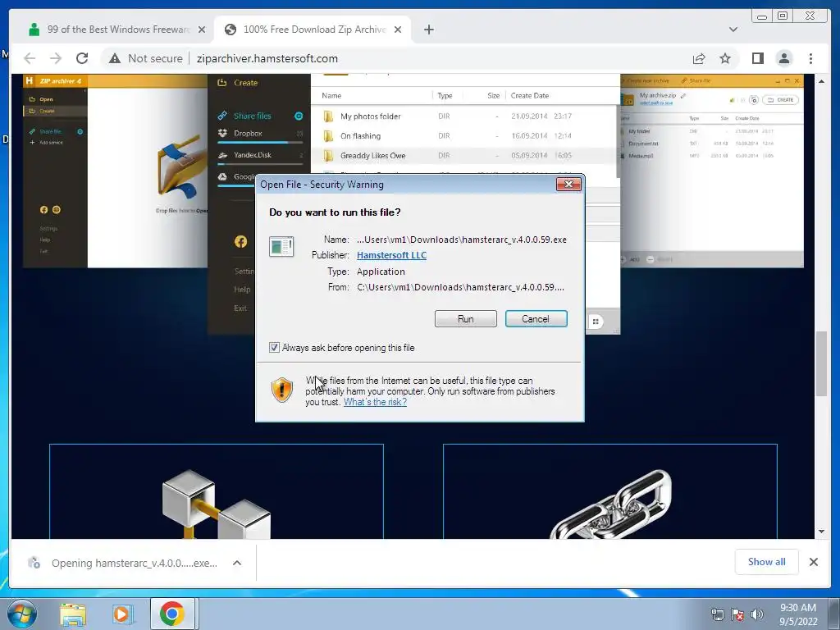The height and width of the screenshot is (630, 840).
Task: Click the Facebook icon in the center preview
Action: point(240,242)
